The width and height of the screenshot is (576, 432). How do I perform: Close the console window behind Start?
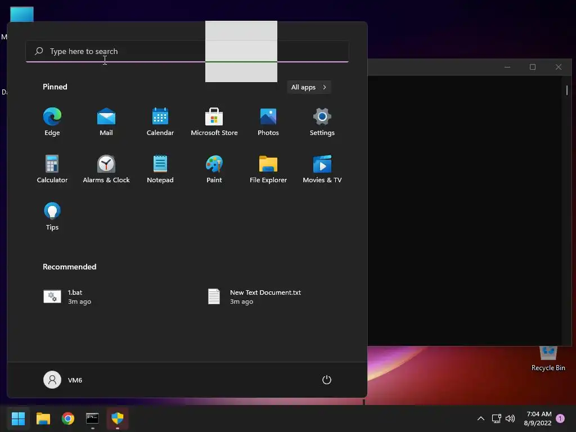(559, 67)
